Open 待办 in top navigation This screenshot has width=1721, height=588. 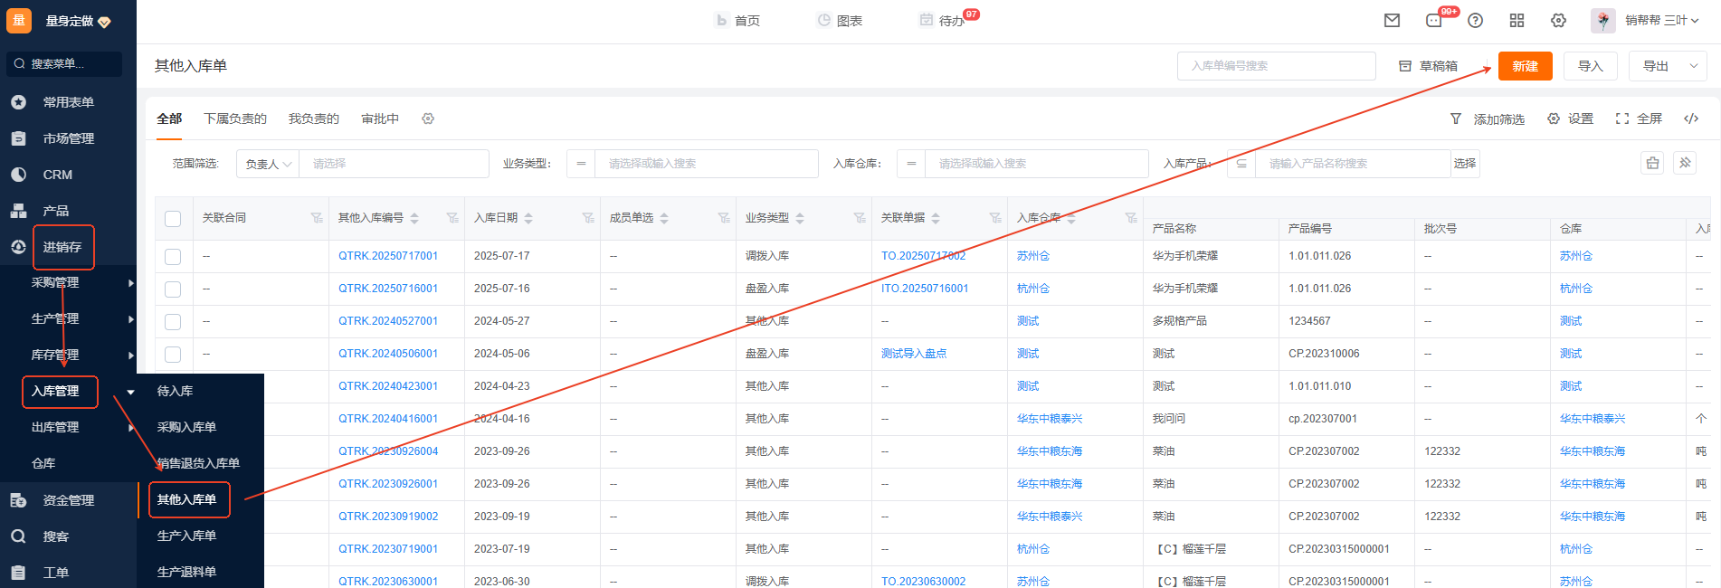[942, 20]
